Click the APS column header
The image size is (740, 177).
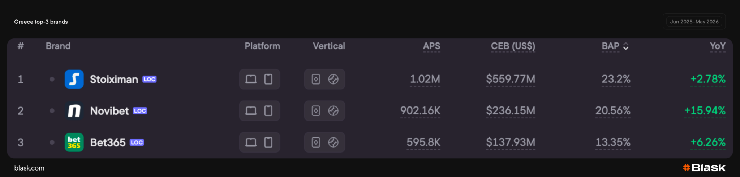(431, 46)
